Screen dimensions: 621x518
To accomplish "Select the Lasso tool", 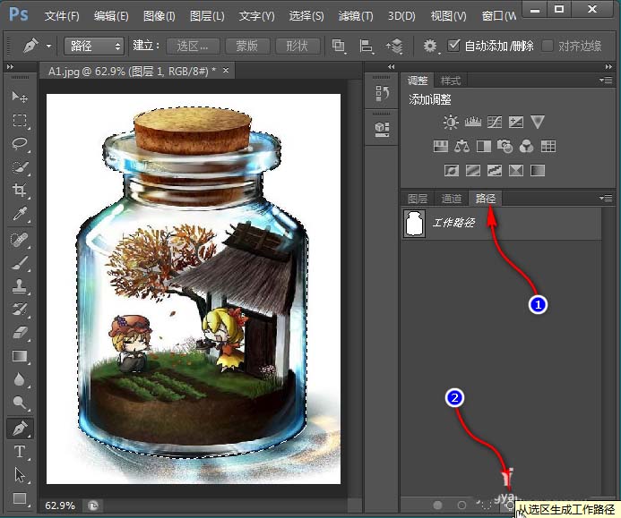I will 20,143.
